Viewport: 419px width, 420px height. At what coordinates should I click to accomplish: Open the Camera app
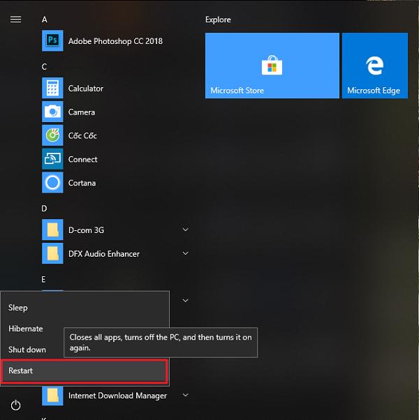pyautogui.click(x=81, y=112)
